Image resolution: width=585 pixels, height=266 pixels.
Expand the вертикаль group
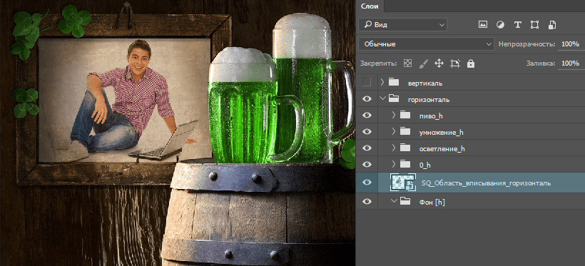pyautogui.click(x=382, y=82)
